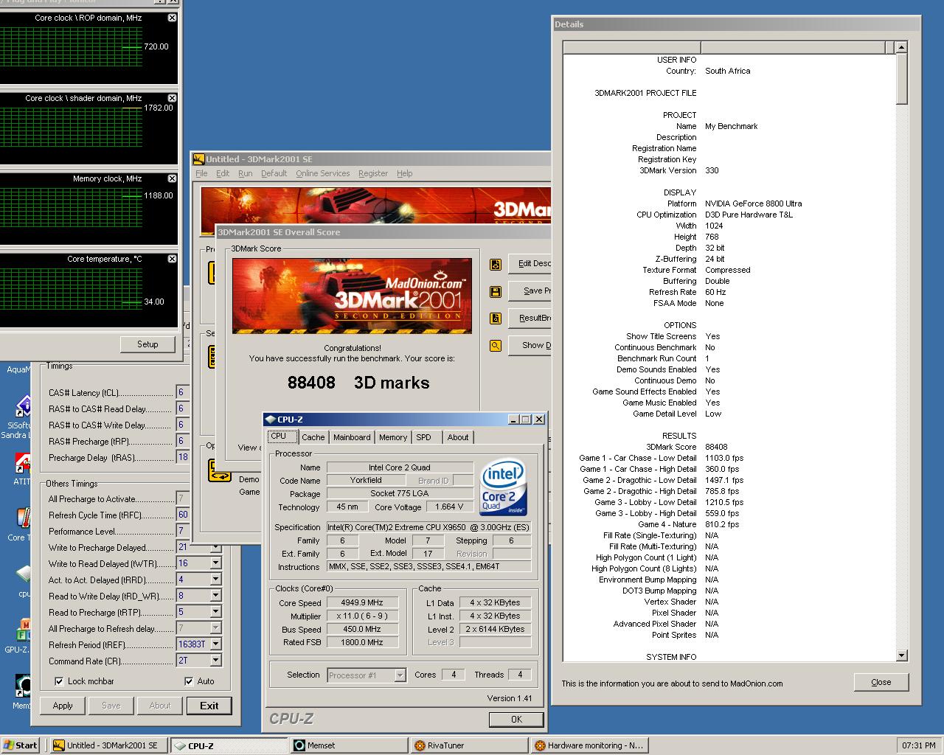Viewport: 944px width, 755px height.
Task: Switch to the SPD tab in CPU-Z
Action: pyautogui.click(x=423, y=437)
